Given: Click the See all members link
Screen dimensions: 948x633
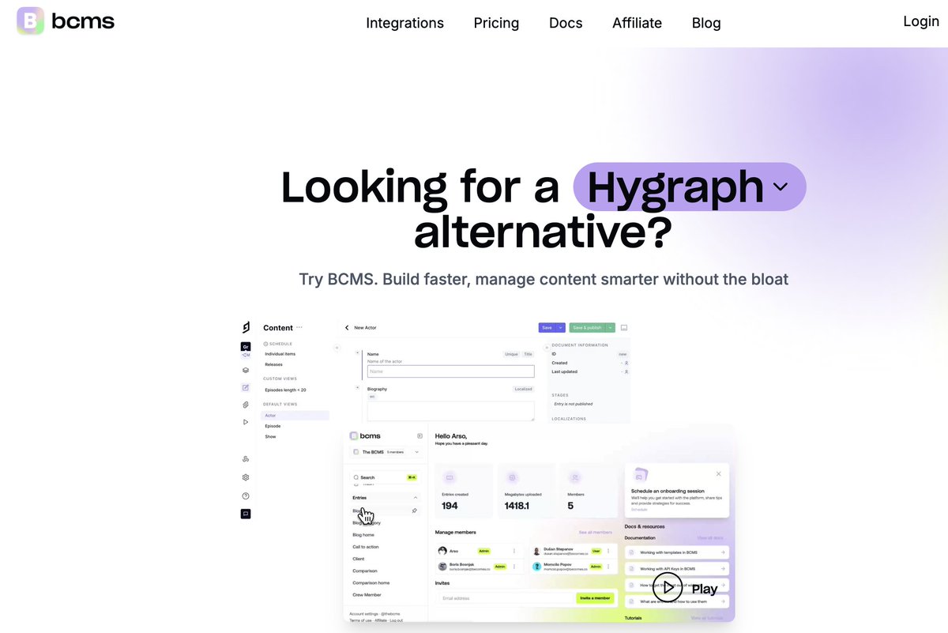Looking at the screenshot, I should 595,533.
